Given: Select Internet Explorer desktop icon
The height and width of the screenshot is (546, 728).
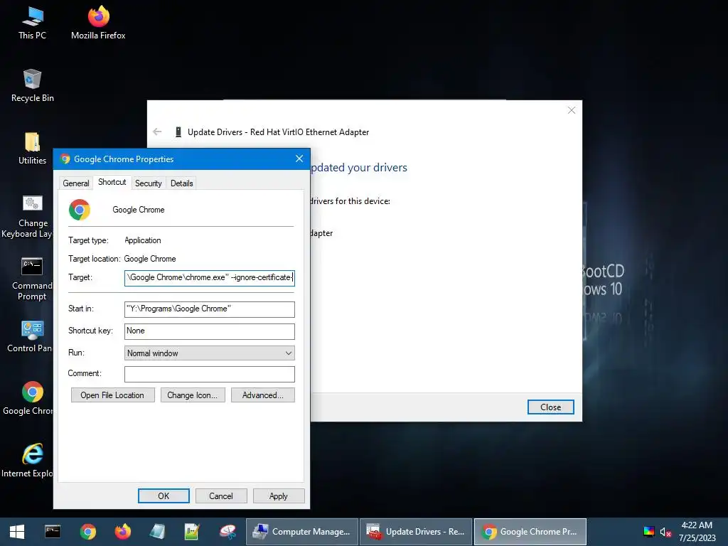Looking at the screenshot, I should pyautogui.click(x=28, y=461).
